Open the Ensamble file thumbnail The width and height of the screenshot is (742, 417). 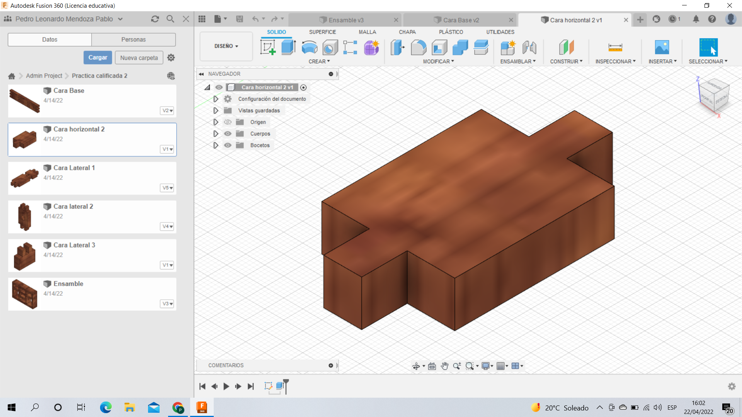[25, 294]
